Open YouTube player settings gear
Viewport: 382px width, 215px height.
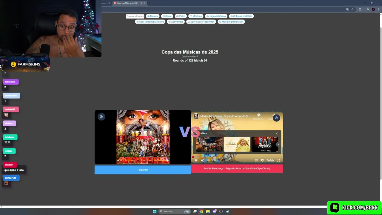[262, 160]
